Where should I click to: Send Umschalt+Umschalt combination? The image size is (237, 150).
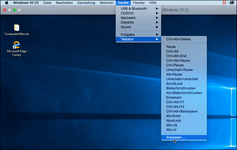pyautogui.click(x=184, y=79)
